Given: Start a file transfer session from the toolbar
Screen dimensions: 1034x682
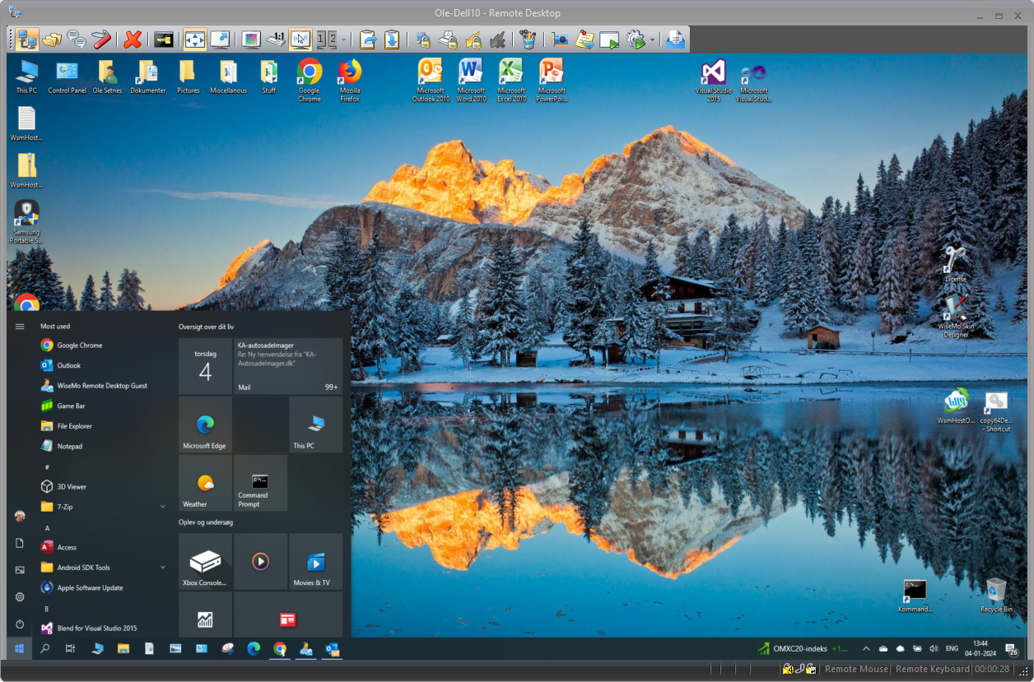Looking at the screenshot, I should (51, 39).
